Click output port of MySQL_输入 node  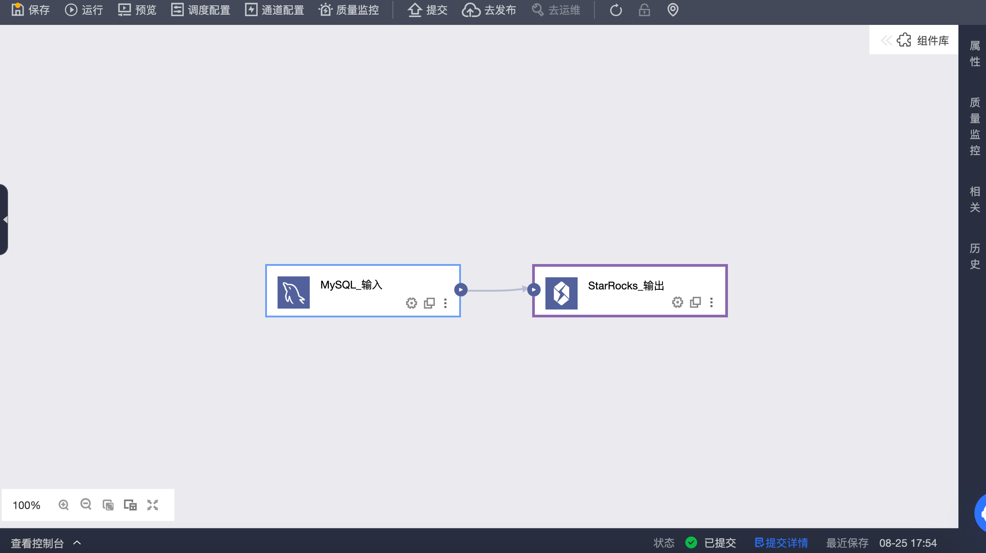(461, 290)
